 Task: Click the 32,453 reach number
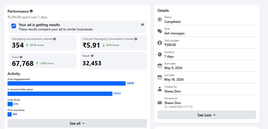tap(92, 63)
